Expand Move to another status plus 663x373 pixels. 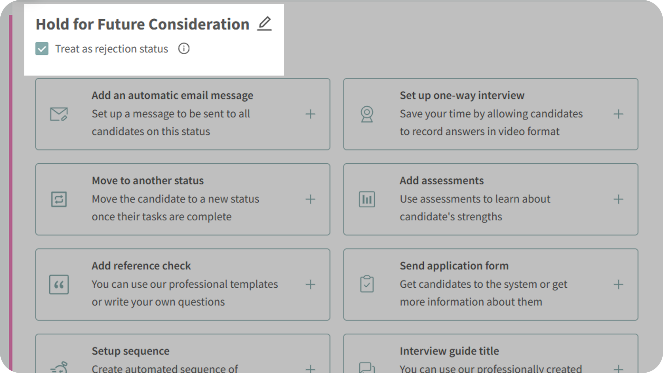pyautogui.click(x=310, y=199)
